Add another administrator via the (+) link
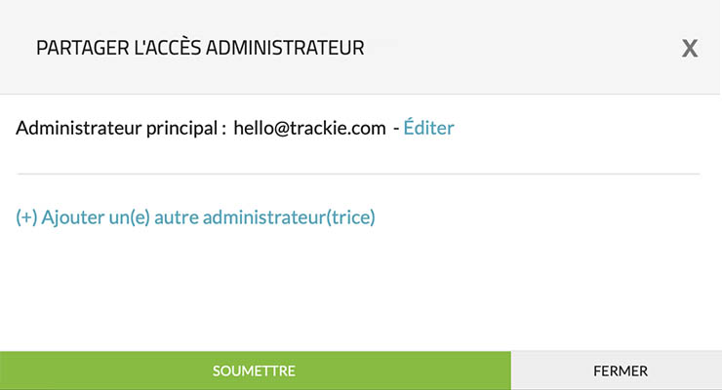 196,217
